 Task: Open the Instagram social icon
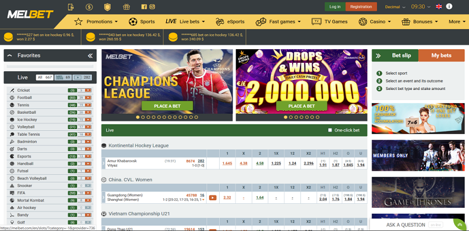[152, 7]
